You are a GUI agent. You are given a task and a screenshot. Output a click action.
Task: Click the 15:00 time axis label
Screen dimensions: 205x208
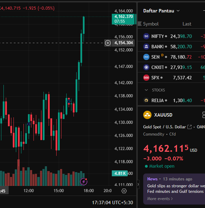coord(59,191)
